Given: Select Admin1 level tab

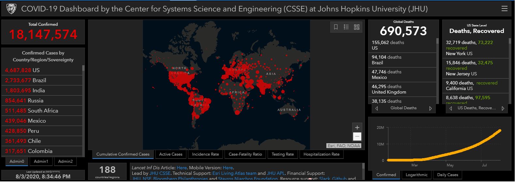Looking at the screenshot, I should coord(41,161).
